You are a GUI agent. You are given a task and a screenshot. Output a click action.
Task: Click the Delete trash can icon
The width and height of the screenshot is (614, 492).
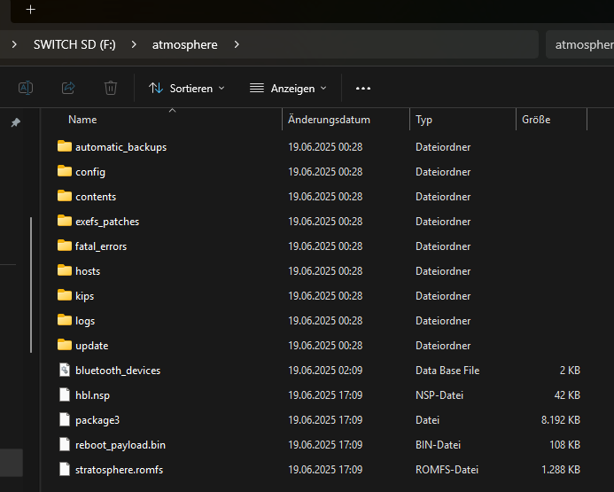[x=111, y=88]
